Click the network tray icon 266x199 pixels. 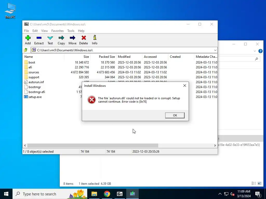(x=226, y=194)
